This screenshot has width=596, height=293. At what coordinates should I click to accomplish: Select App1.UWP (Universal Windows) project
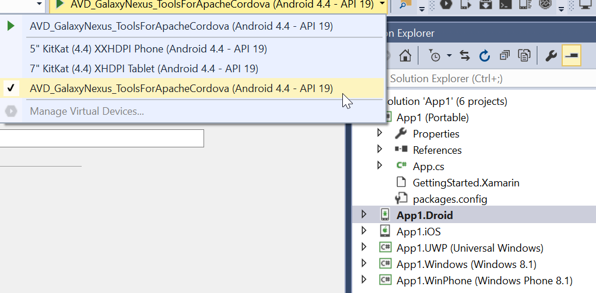470,248
